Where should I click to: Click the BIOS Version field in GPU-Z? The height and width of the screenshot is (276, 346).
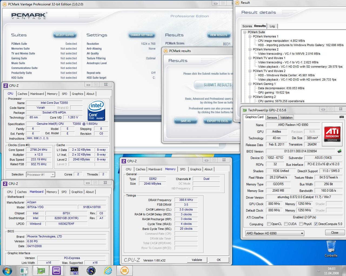301,151
